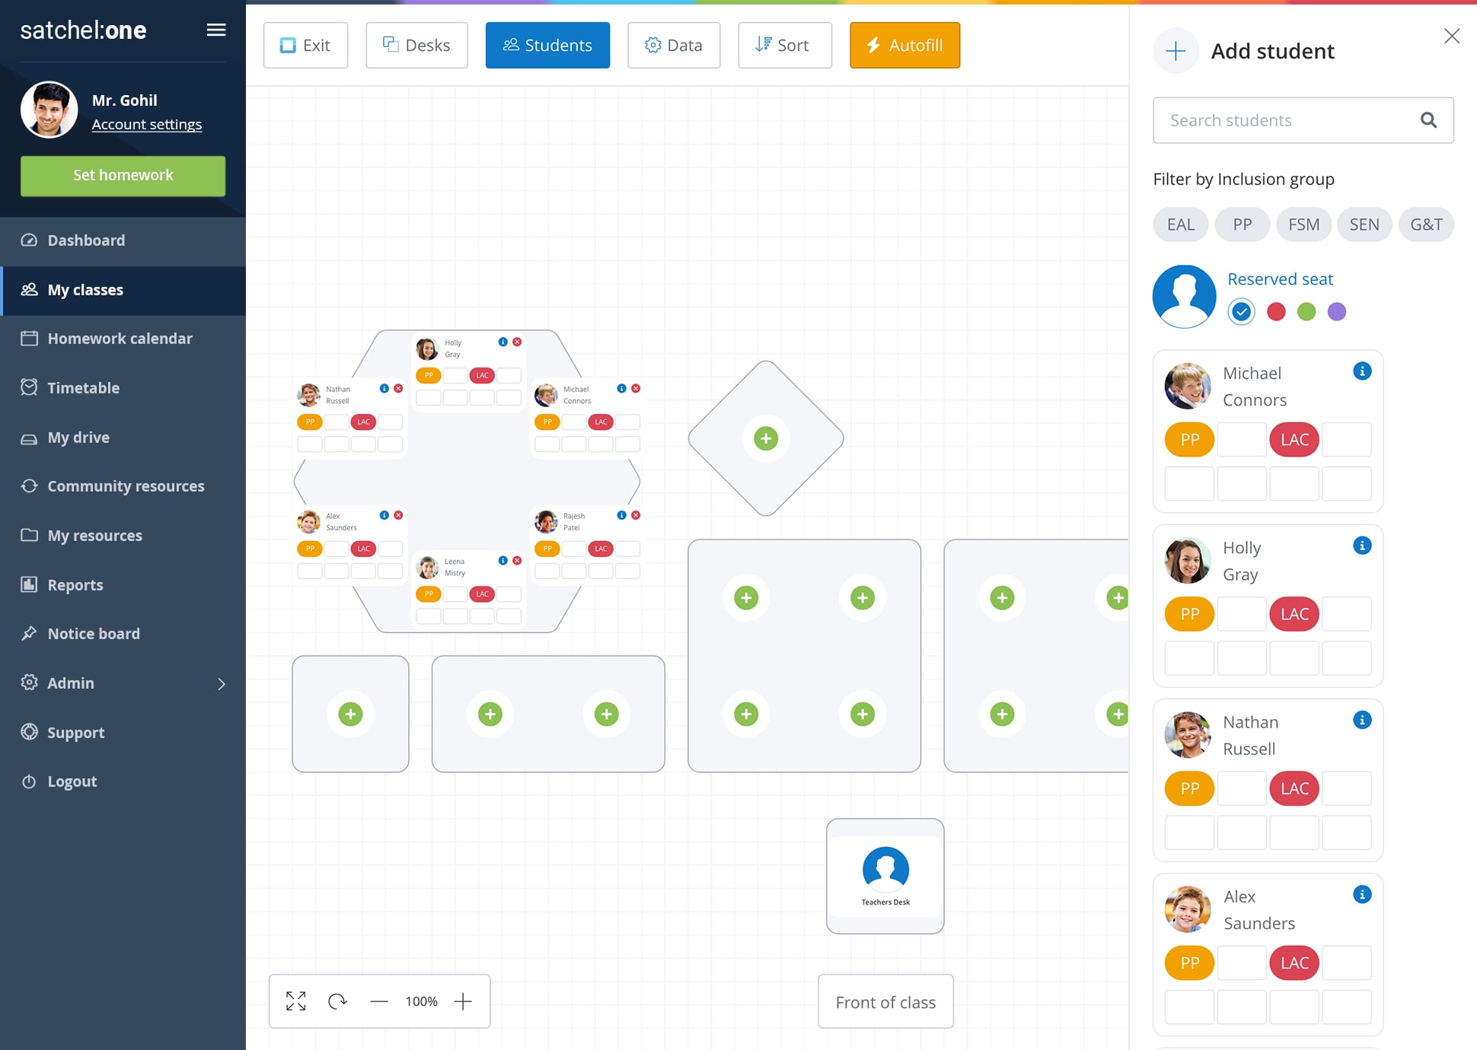1477x1050 pixels.
Task: Toggle the SEN inclusion group filter
Action: (x=1364, y=224)
